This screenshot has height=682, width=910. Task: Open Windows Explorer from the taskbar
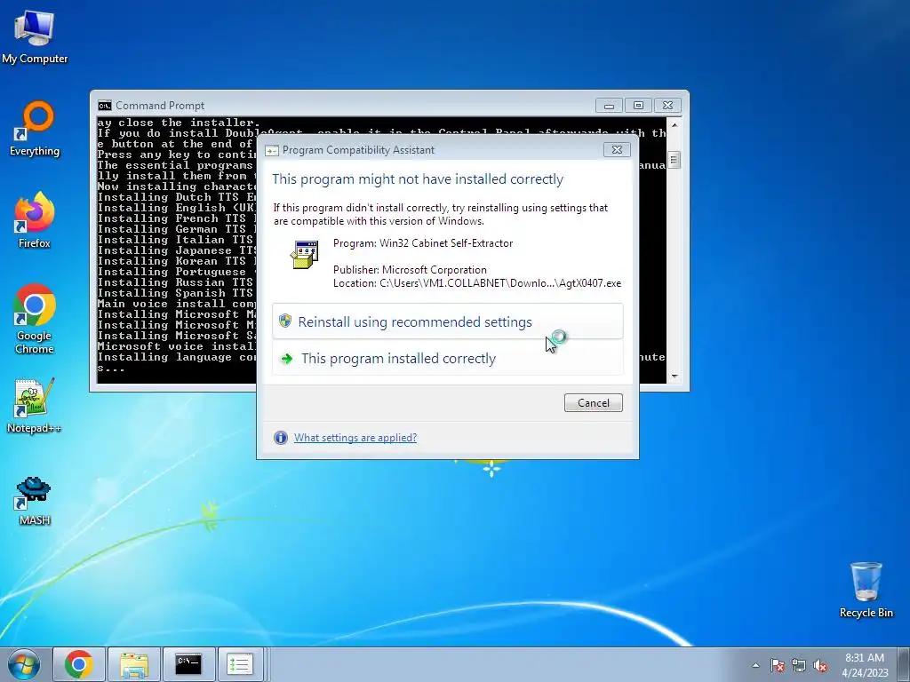tap(134, 664)
